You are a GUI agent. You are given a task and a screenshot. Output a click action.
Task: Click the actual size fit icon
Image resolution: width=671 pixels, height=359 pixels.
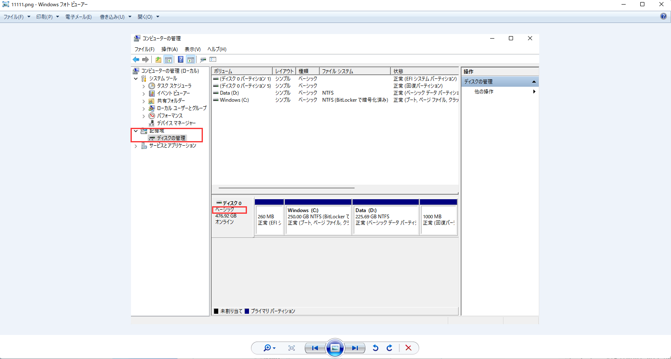(x=292, y=348)
